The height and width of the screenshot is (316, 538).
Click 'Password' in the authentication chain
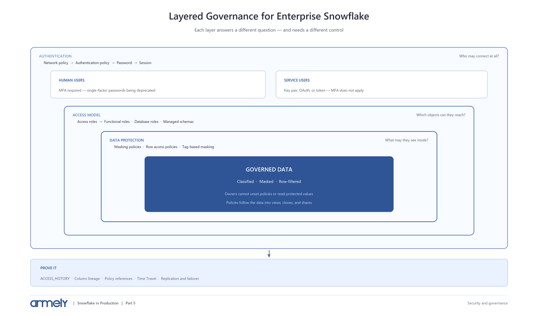pyautogui.click(x=124, y=63)
